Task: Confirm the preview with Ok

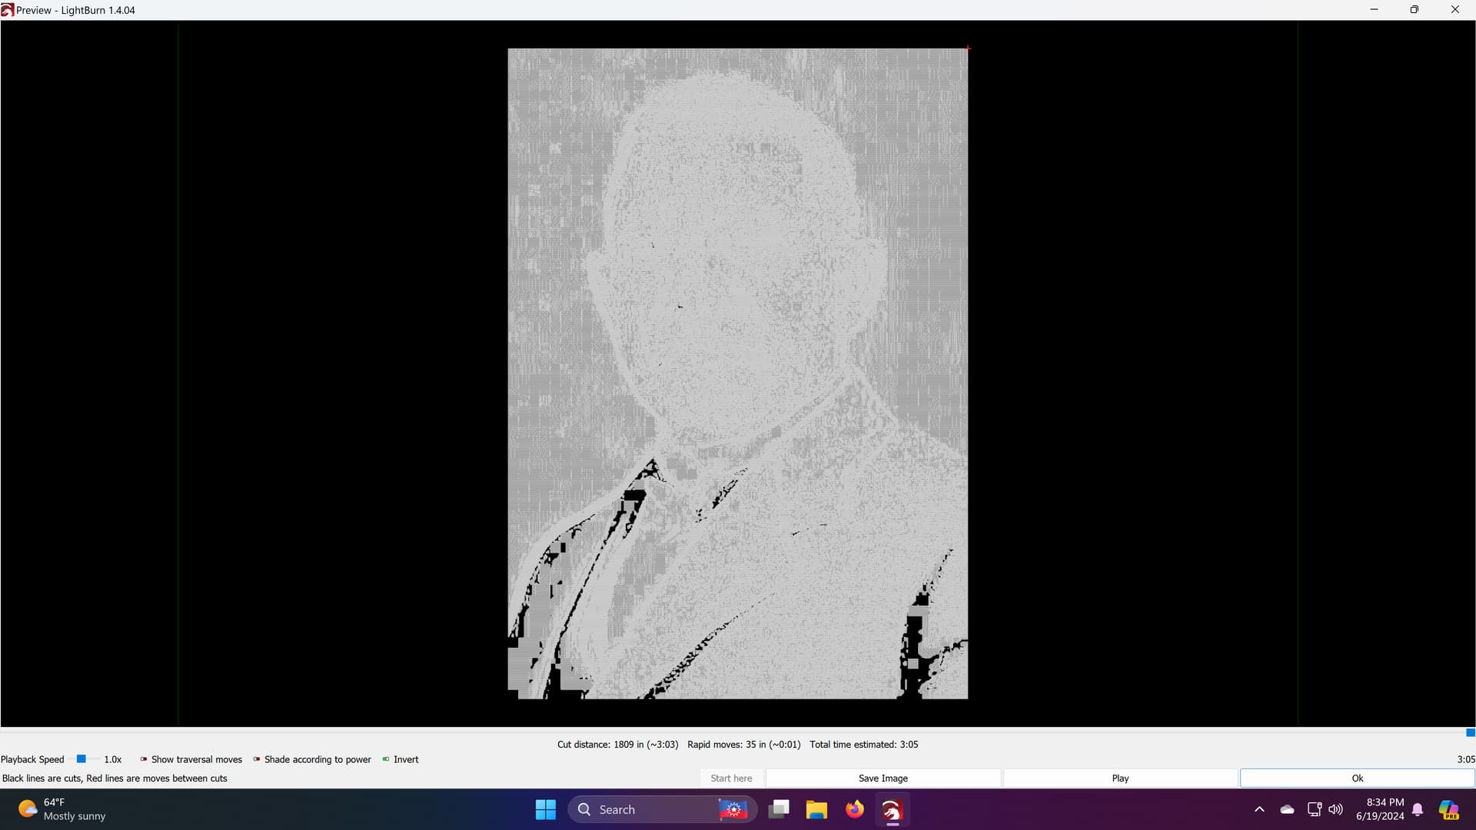Action: coord(1356,778)
